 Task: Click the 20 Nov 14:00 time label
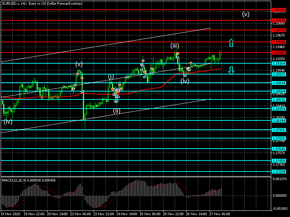(57, 214)
